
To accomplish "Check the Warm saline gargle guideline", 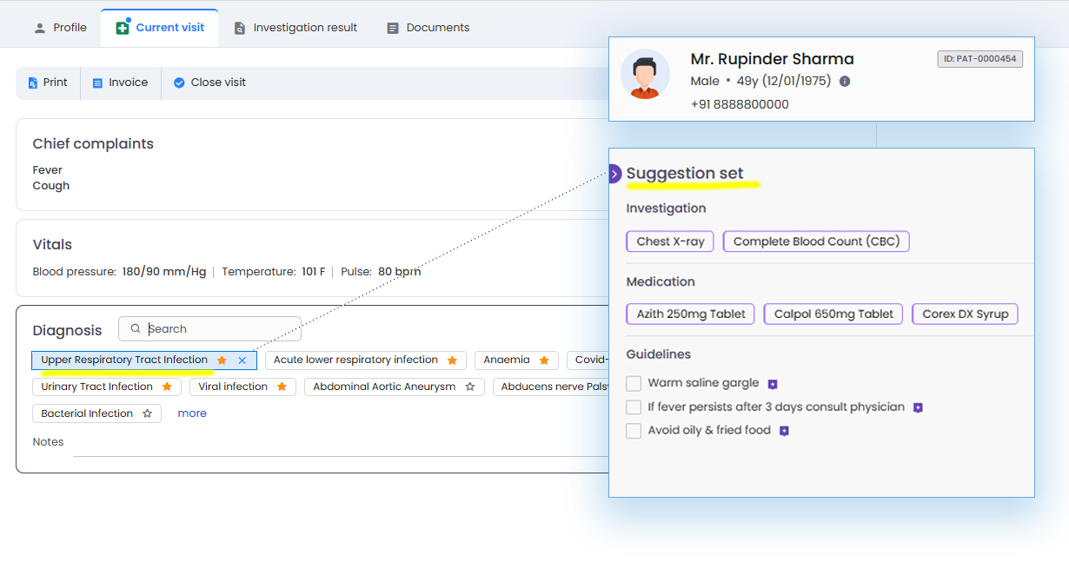I will point(634,383).
